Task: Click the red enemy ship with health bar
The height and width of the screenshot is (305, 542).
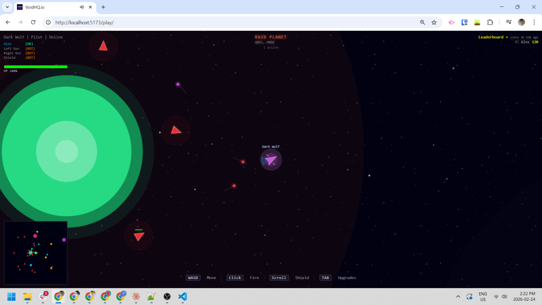Action: point(139,236)
